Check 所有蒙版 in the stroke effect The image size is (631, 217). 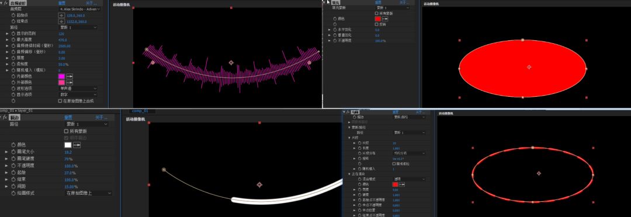67,131
